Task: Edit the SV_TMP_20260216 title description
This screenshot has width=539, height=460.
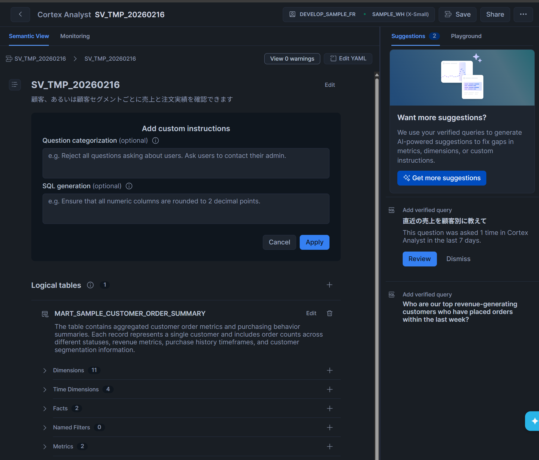Action: (x=330, y=85)
